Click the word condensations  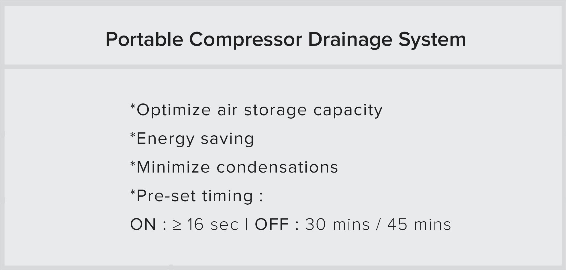[x=277, y=167]
